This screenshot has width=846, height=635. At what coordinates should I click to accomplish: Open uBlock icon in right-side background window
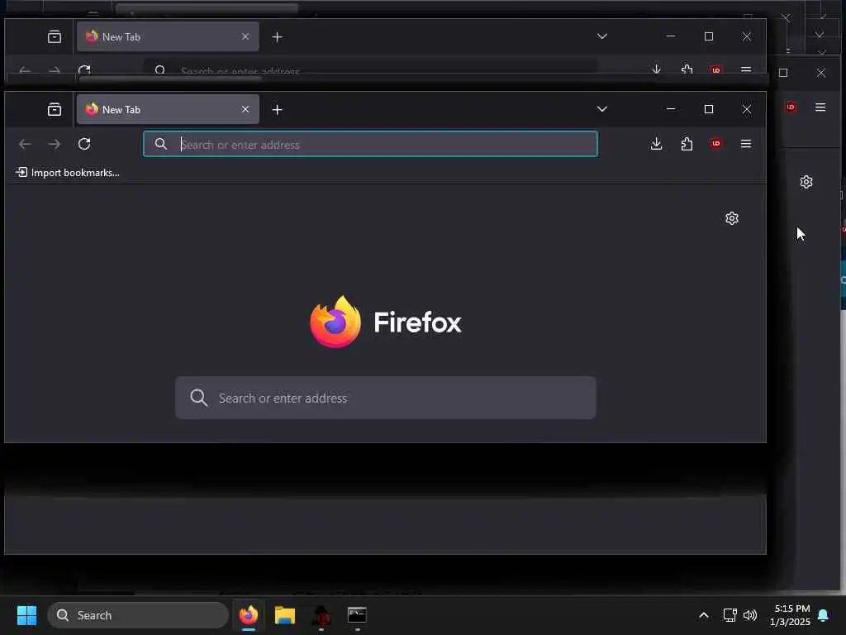[791, 107]
